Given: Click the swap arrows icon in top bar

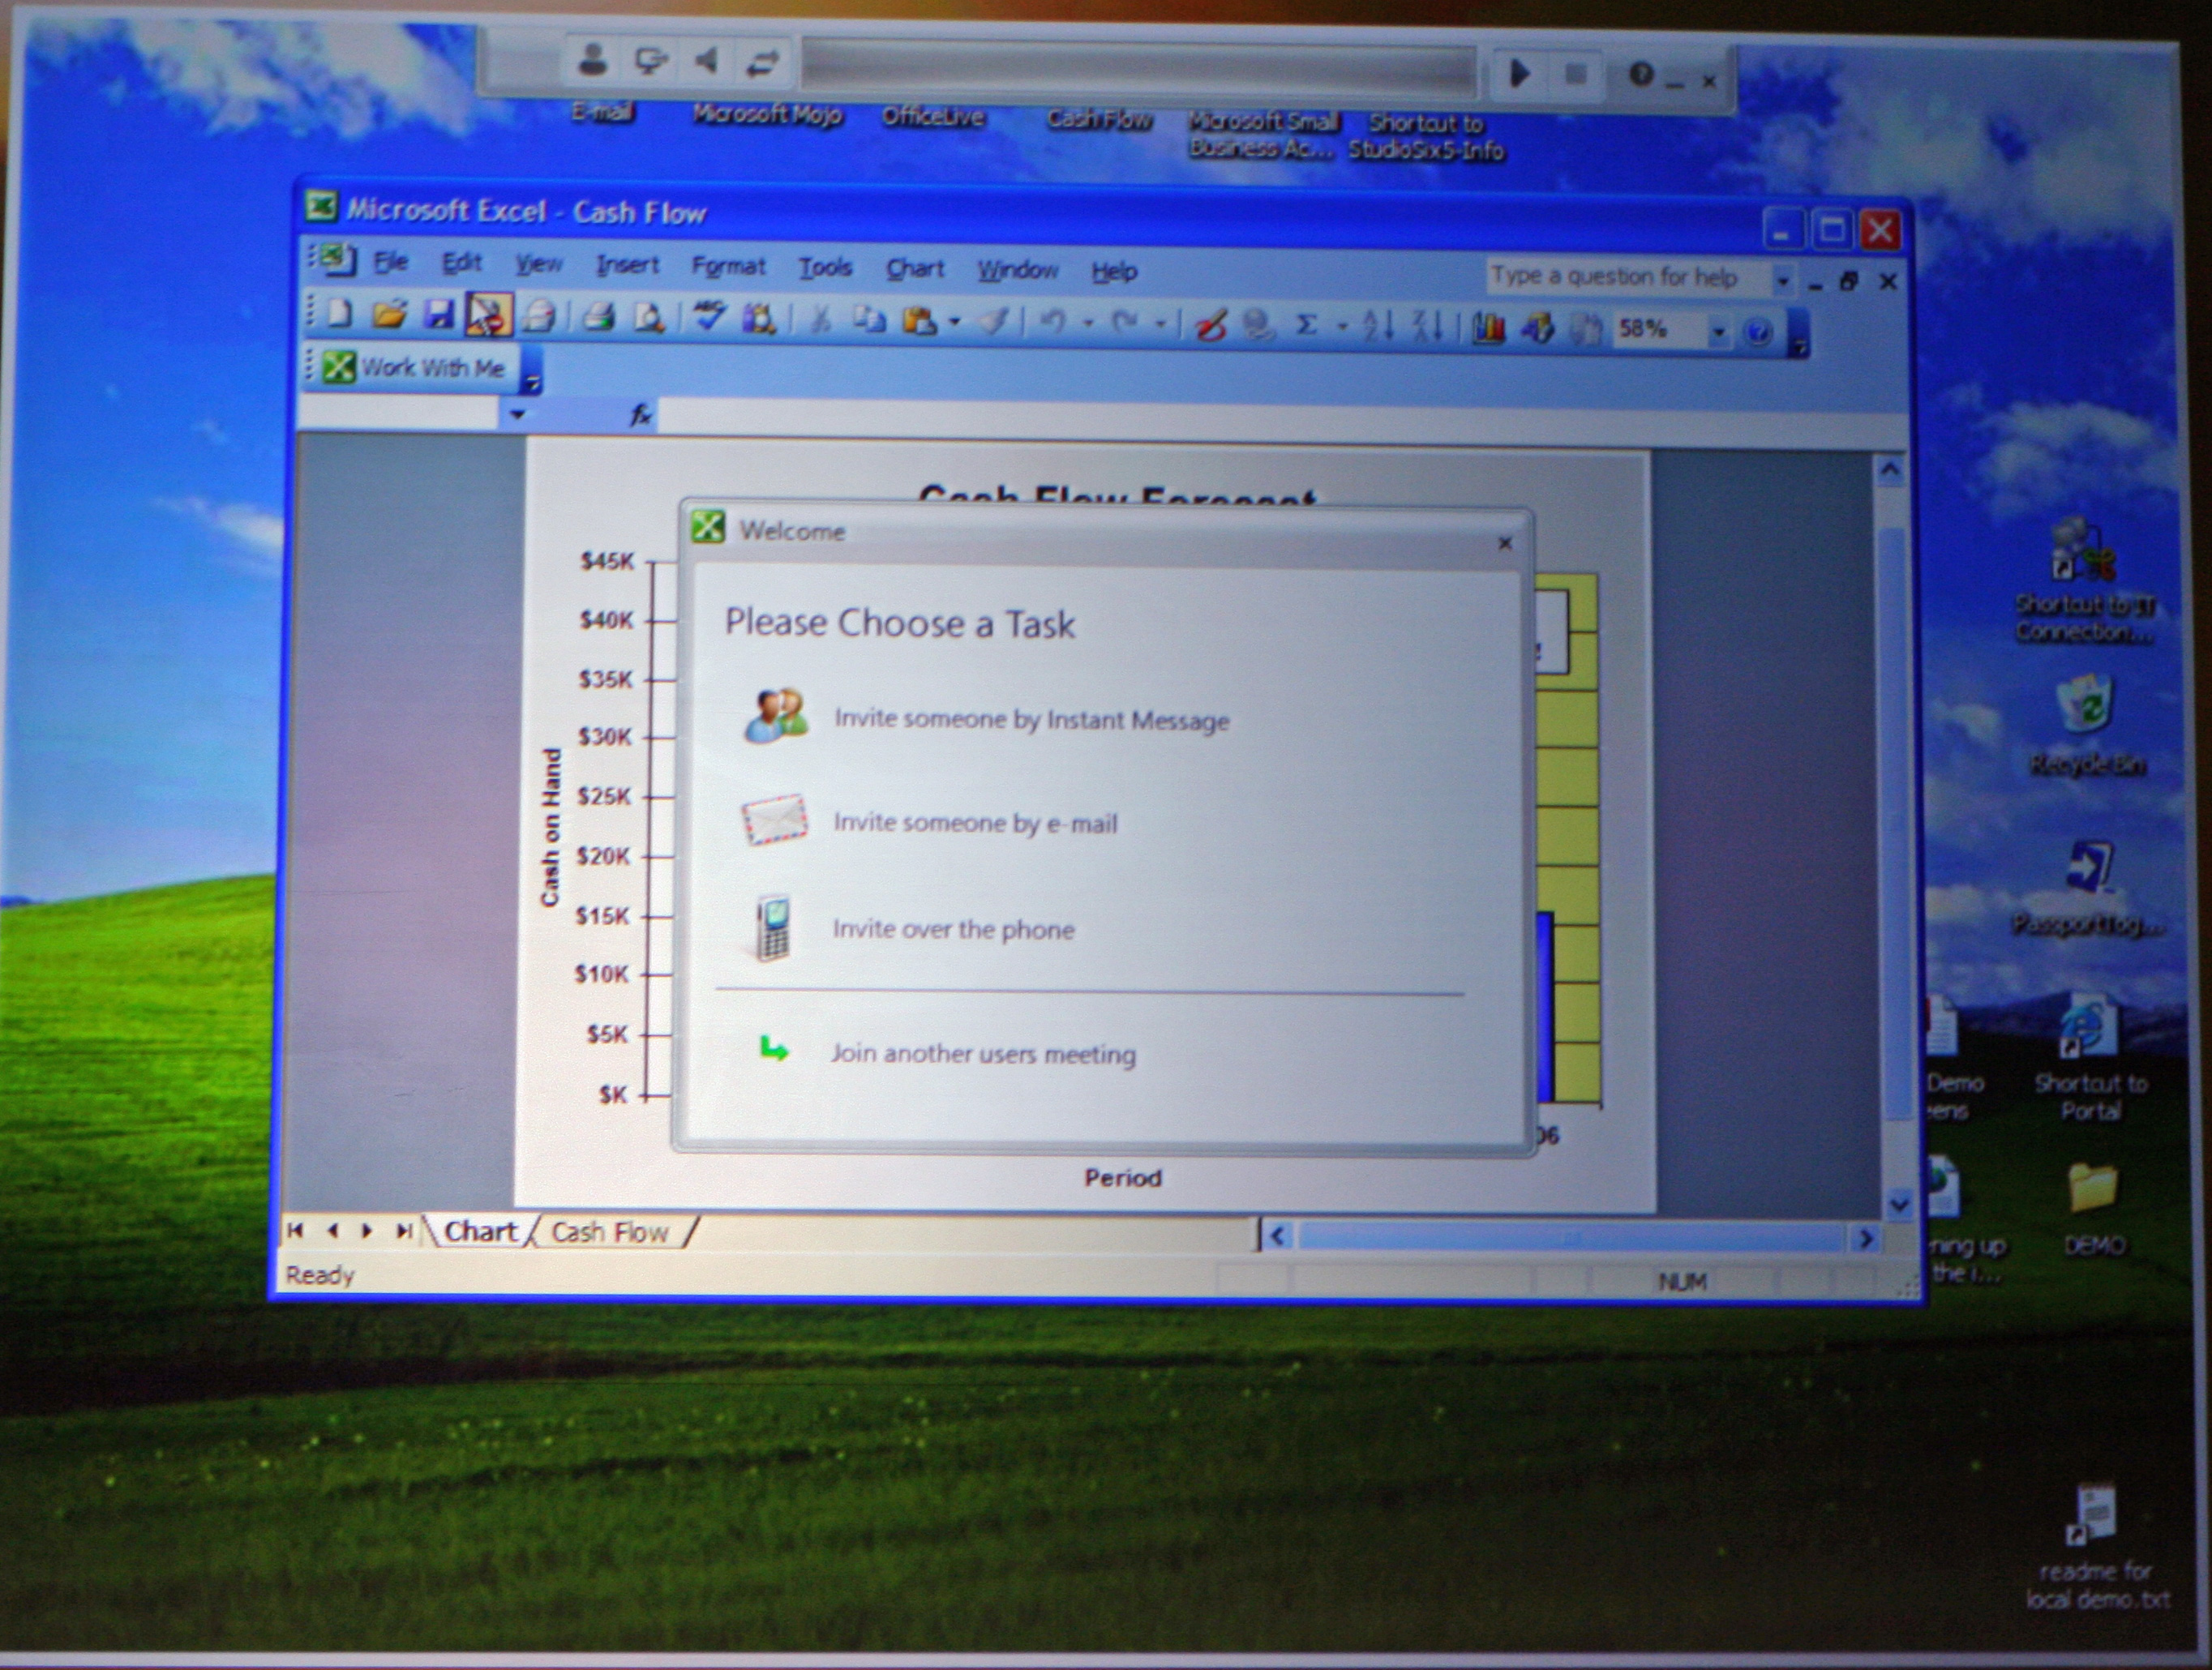Looking at the screenshot, I should [762, 64].
